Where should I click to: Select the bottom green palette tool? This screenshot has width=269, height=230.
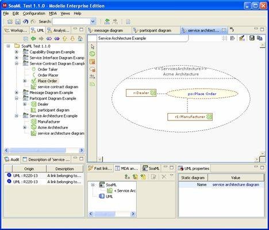pos(93,84)
